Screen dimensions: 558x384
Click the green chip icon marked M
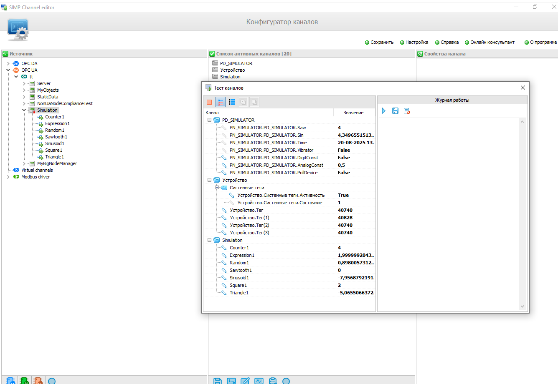coord(24,381)
